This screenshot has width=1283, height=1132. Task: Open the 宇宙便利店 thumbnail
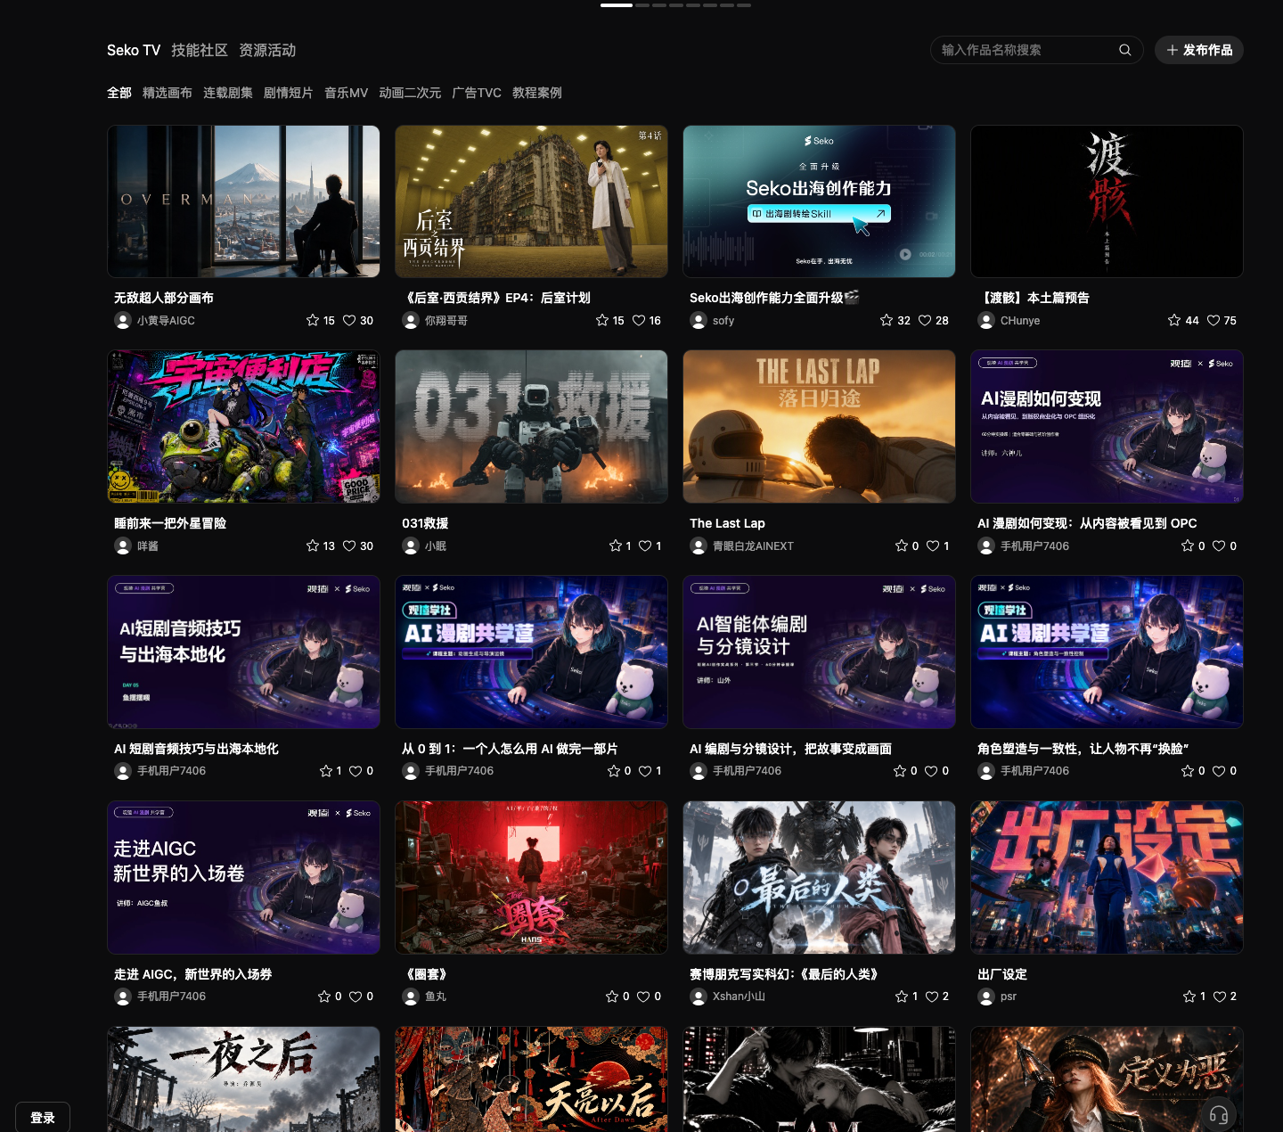point(243,427)
